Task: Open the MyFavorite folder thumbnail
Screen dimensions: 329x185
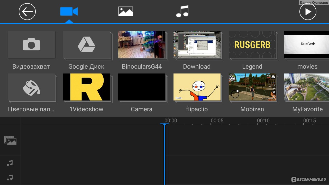Action: coord(306,87)
